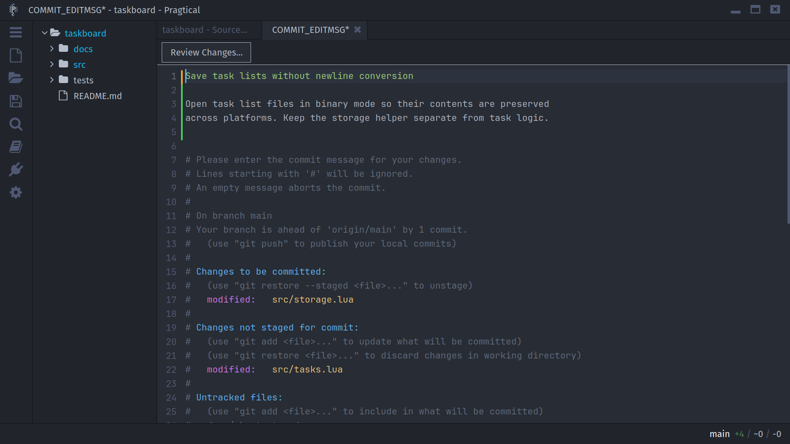The height and width of the screenshot is (444, 790).
Task: Click the src/tasks.lua path text
Action: click(x=307, y=370)
